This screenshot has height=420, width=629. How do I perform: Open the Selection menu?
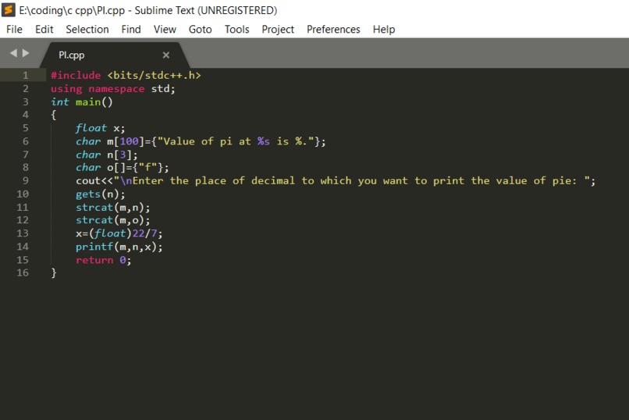pos(87,30)
